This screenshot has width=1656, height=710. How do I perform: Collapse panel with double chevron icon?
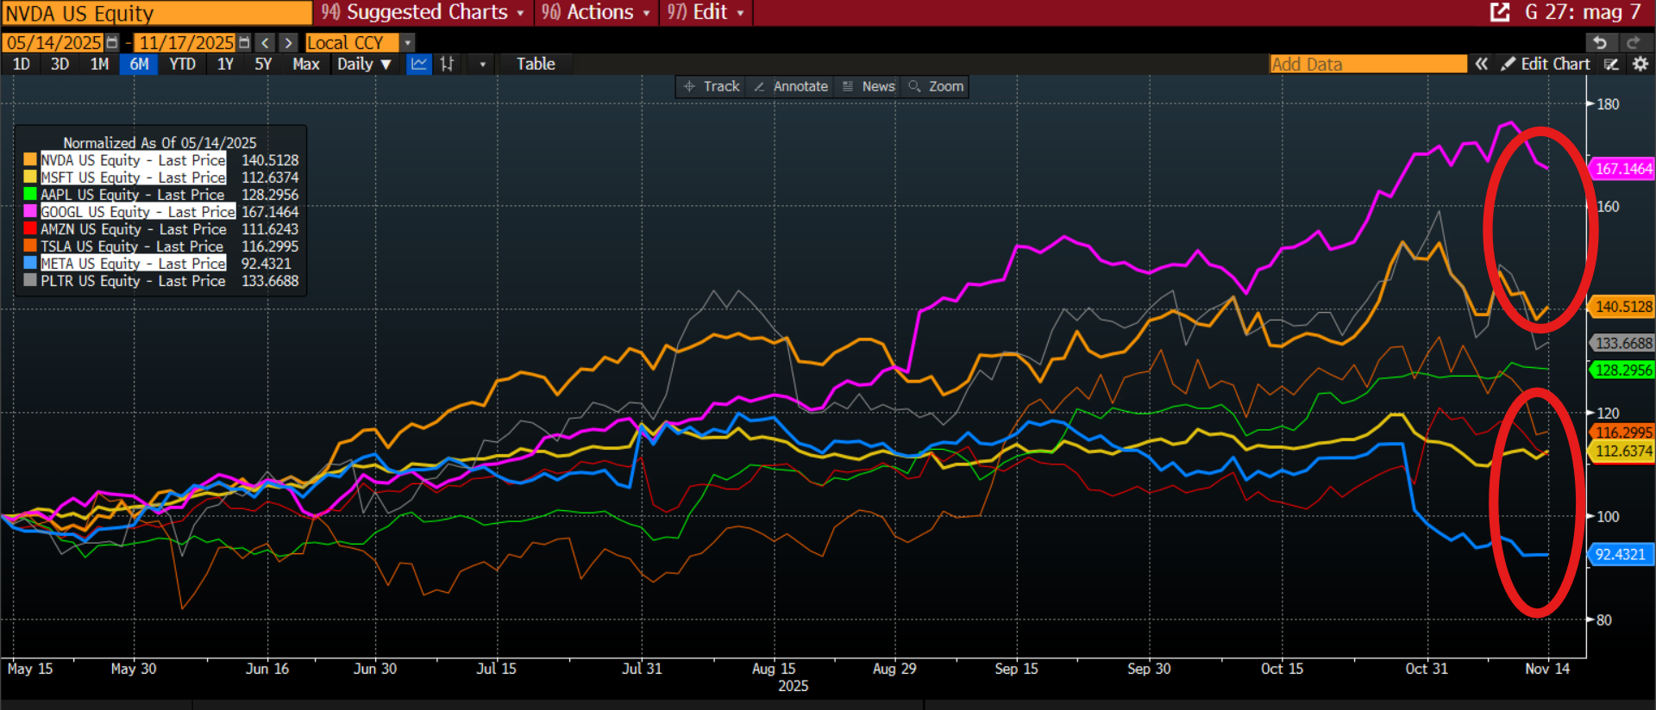(1481, 64)
